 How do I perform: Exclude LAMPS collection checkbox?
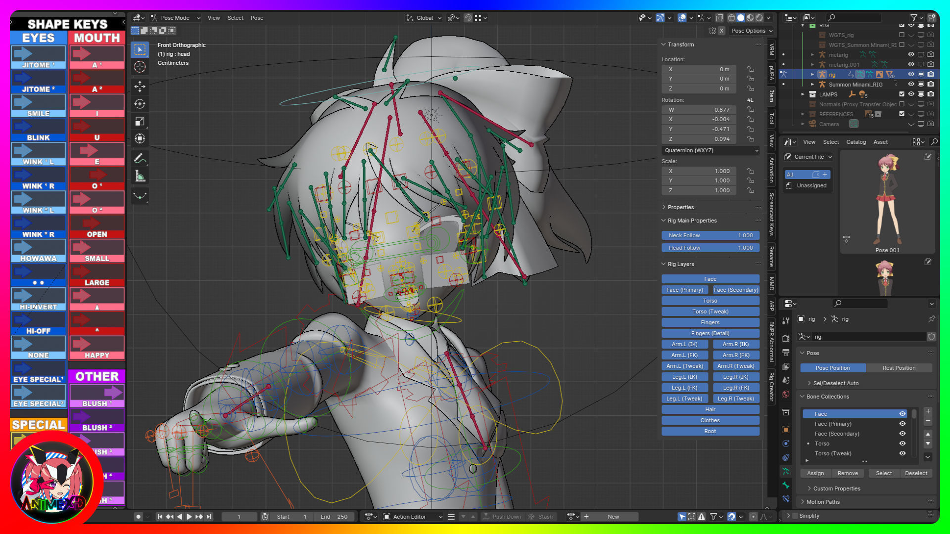click(902, 94)
